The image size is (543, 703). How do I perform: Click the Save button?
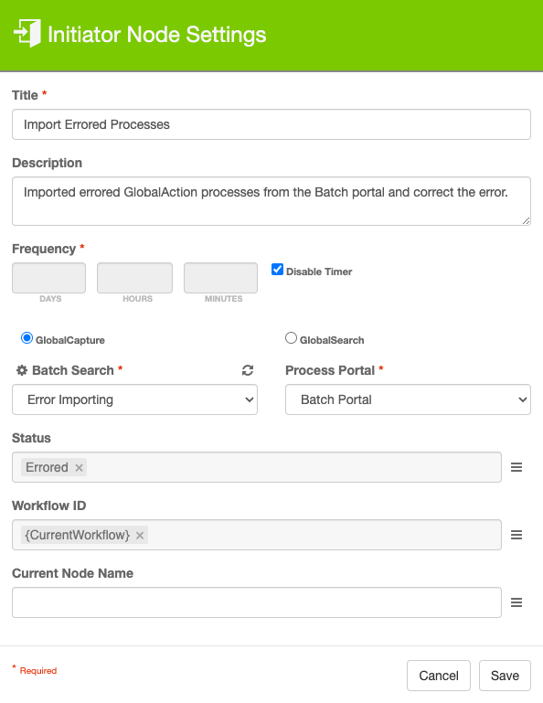(x=505, y=676)
